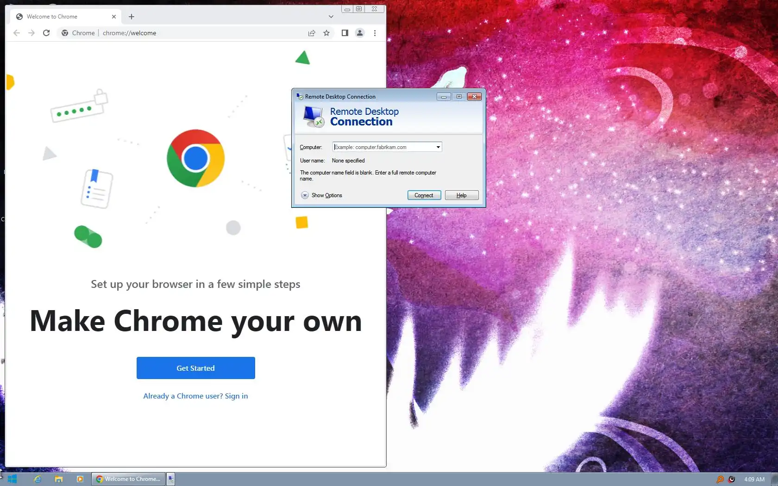Click the Get Started button

tap(195, 368)
